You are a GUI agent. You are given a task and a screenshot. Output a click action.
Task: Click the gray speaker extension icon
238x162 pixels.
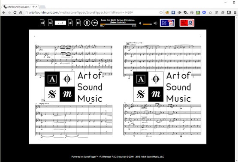179,12
